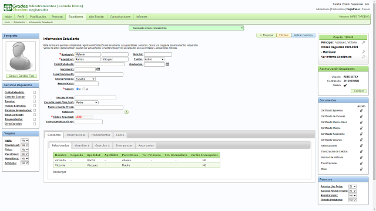Viewport: 376px width, 211px height.
Task: Select gender M radio button
Action: point(83,89)
